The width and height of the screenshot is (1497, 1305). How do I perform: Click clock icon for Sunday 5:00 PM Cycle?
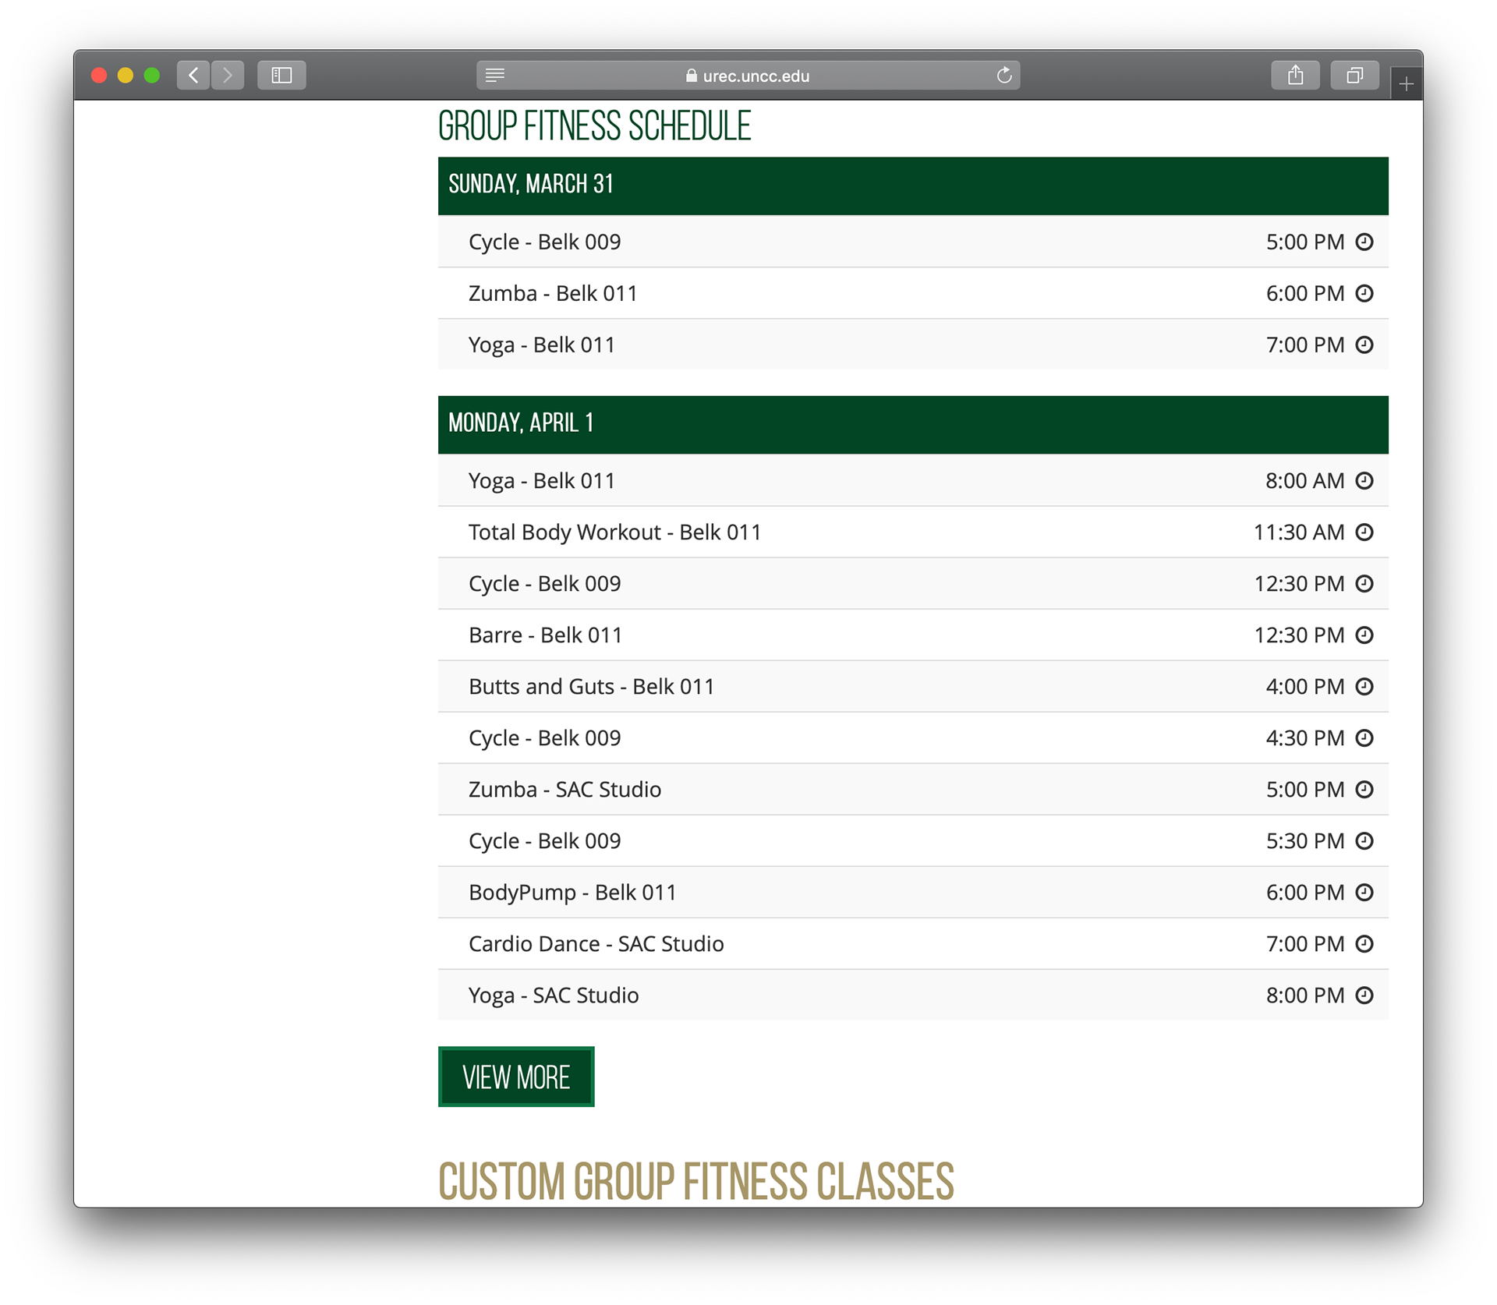point(1364,242)
